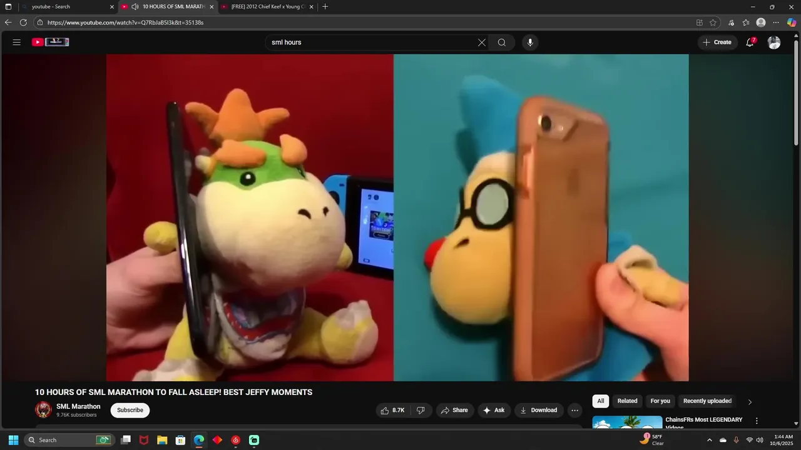Open a new browser tab
Image resolution: width=801 pixels, height=450 pixels.
click(325, 7)
